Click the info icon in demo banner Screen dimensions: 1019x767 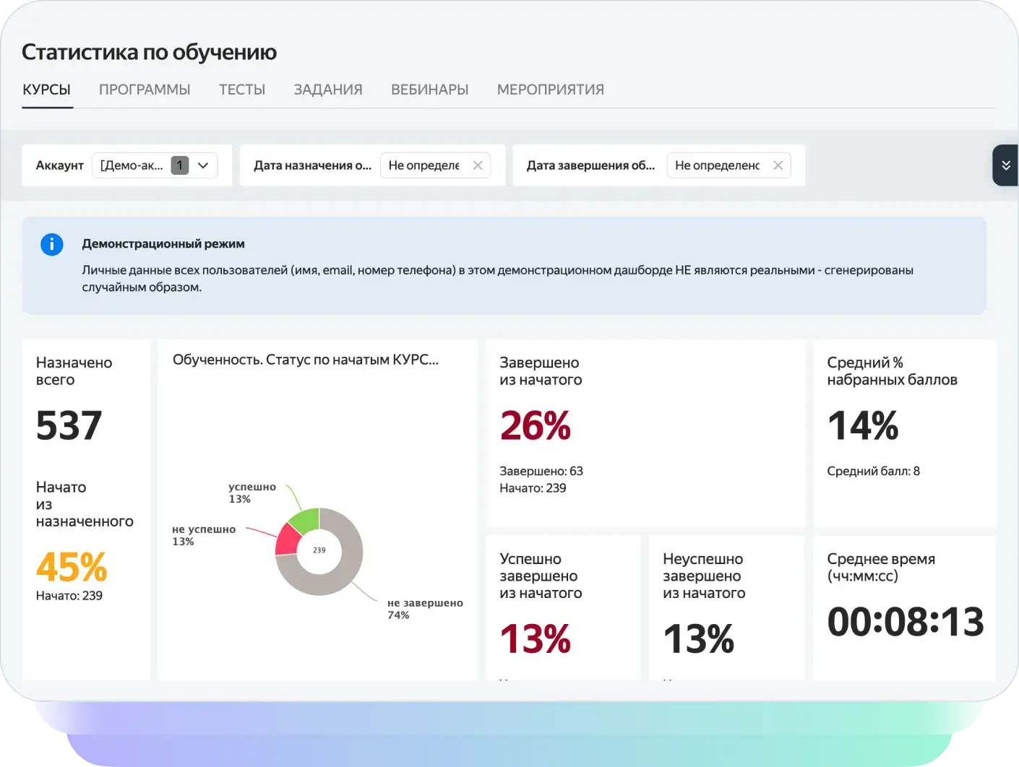[52, 244]
